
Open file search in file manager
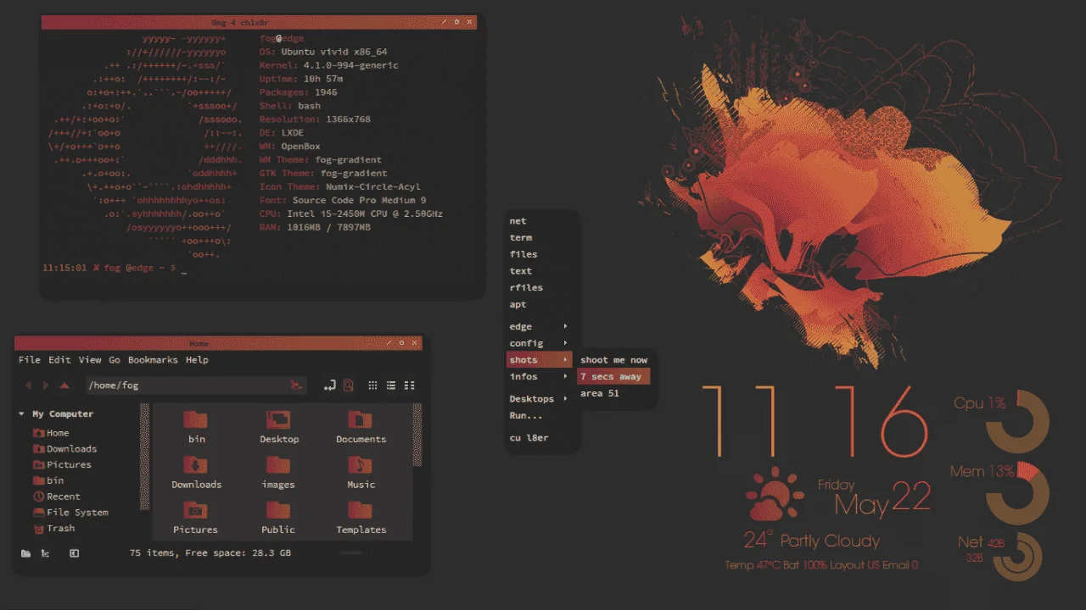348,385
